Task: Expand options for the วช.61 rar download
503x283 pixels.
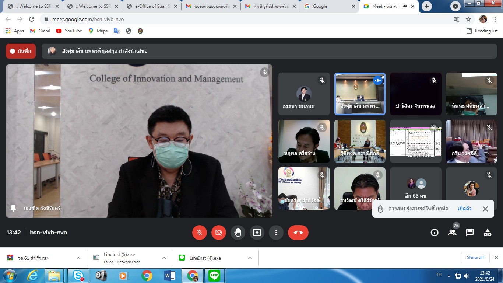Action: [x=78, y=258]
